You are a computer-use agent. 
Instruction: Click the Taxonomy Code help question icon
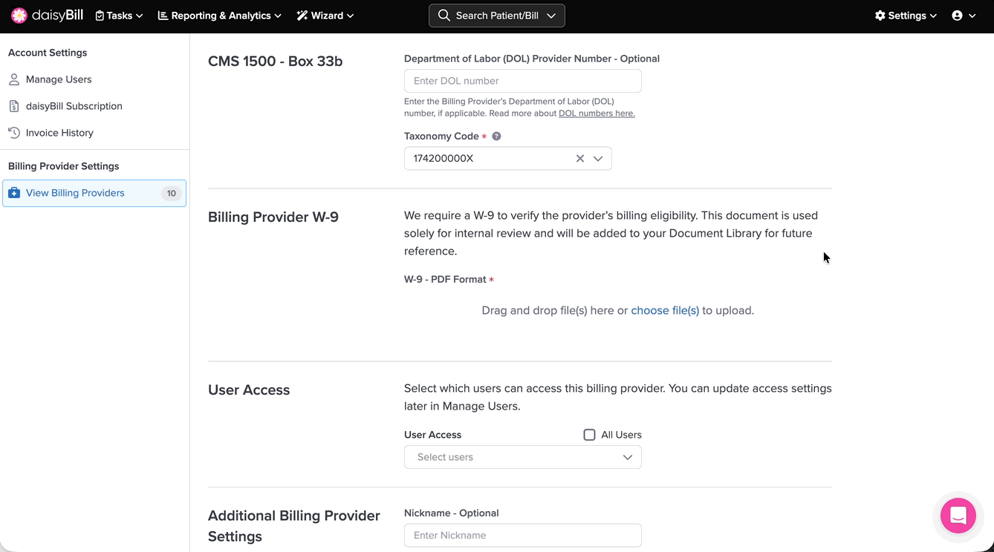496,137
